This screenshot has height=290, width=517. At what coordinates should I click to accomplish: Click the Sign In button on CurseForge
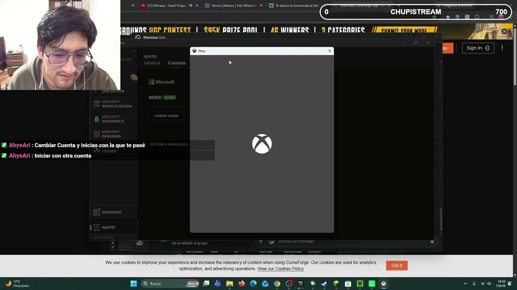[x=478, y=48]
